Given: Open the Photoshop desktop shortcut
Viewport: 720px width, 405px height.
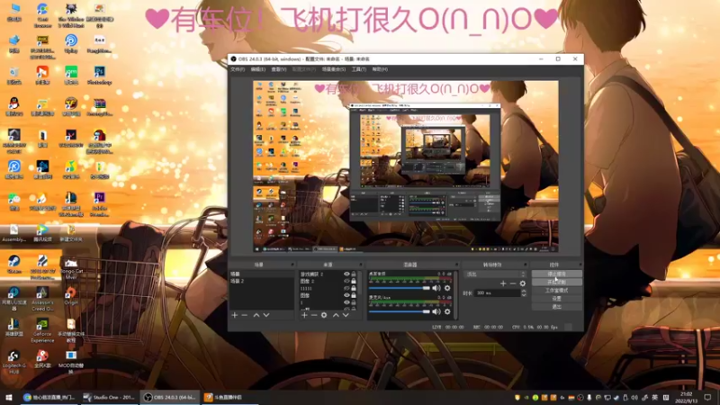Looking at the screenshot, I should click(100, 76).
